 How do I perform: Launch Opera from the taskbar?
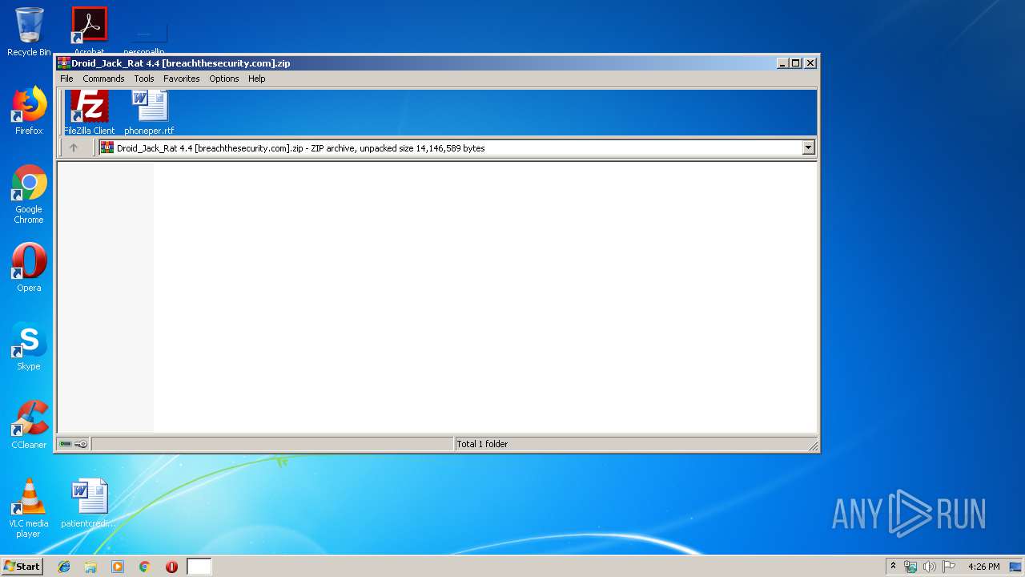tap(171, 567)
